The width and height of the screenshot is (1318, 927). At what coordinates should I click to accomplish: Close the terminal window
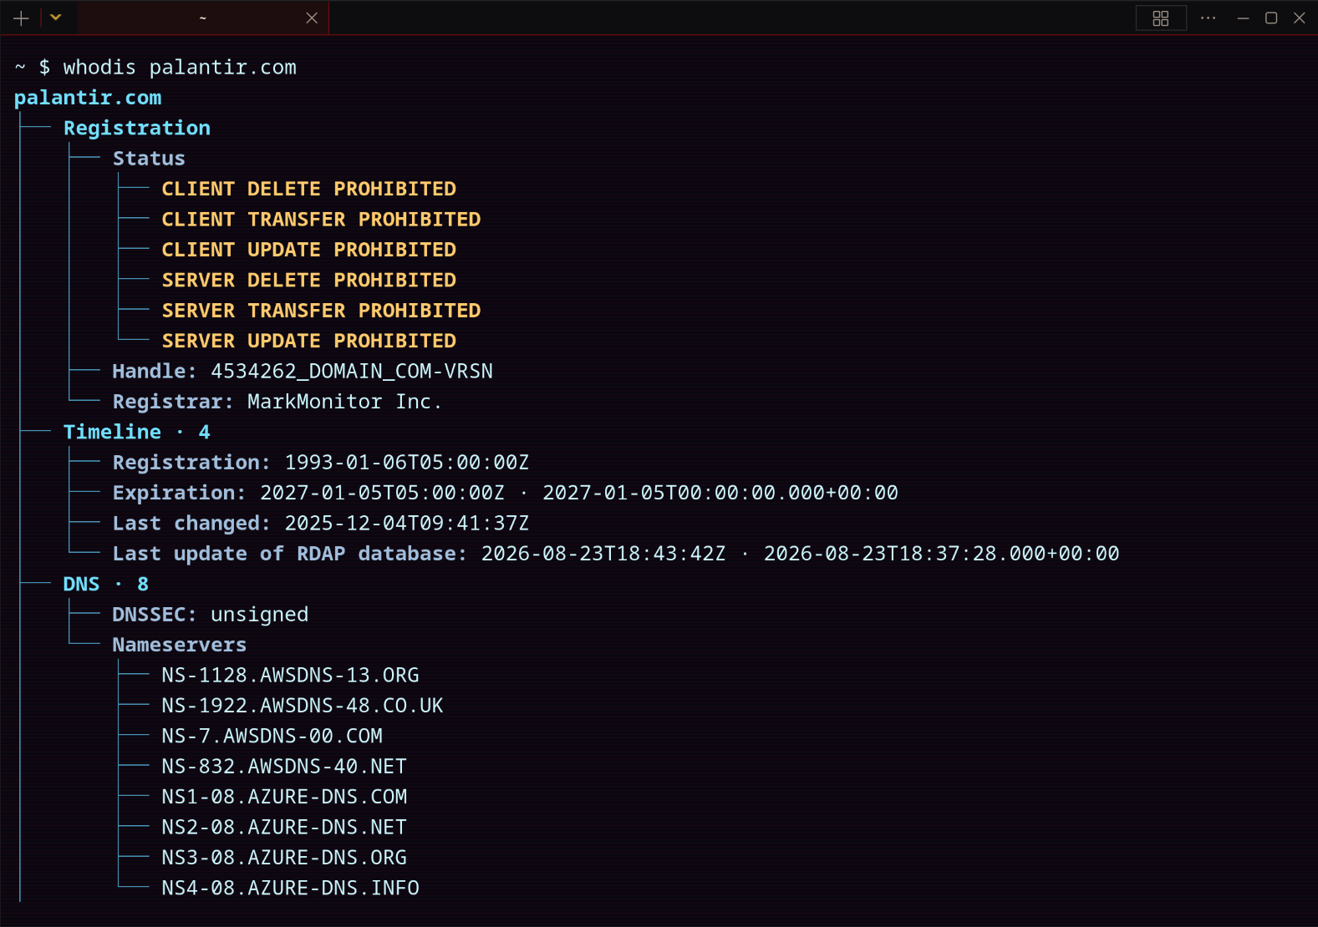tap(1300, 18)
